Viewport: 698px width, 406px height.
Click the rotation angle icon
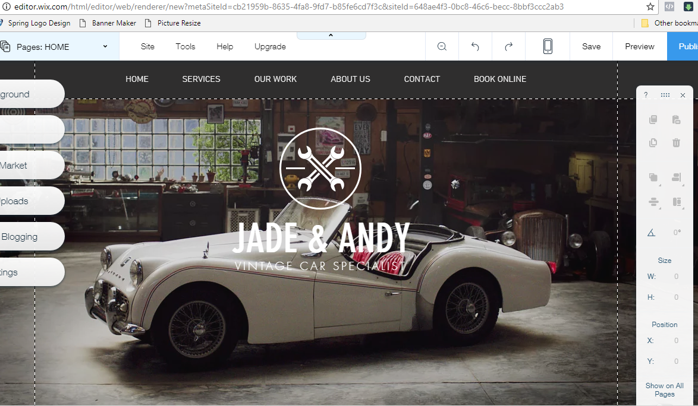pyautogui.click(x=651, y=232)
